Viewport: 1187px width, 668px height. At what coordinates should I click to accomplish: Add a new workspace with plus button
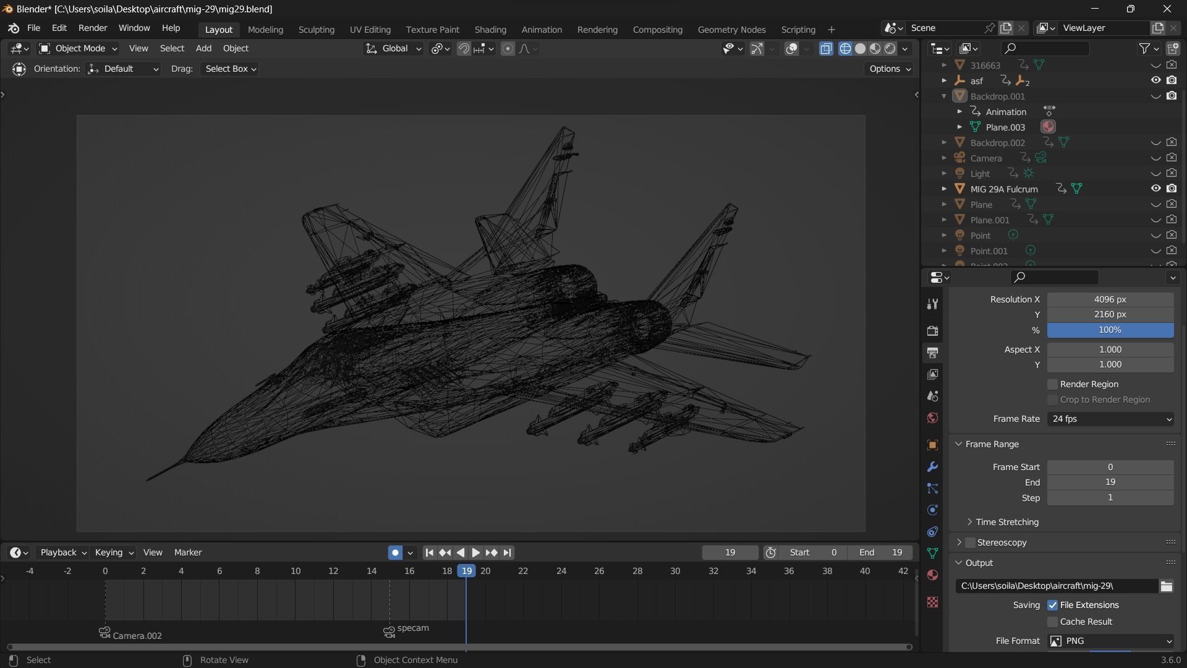coord(832,29)
